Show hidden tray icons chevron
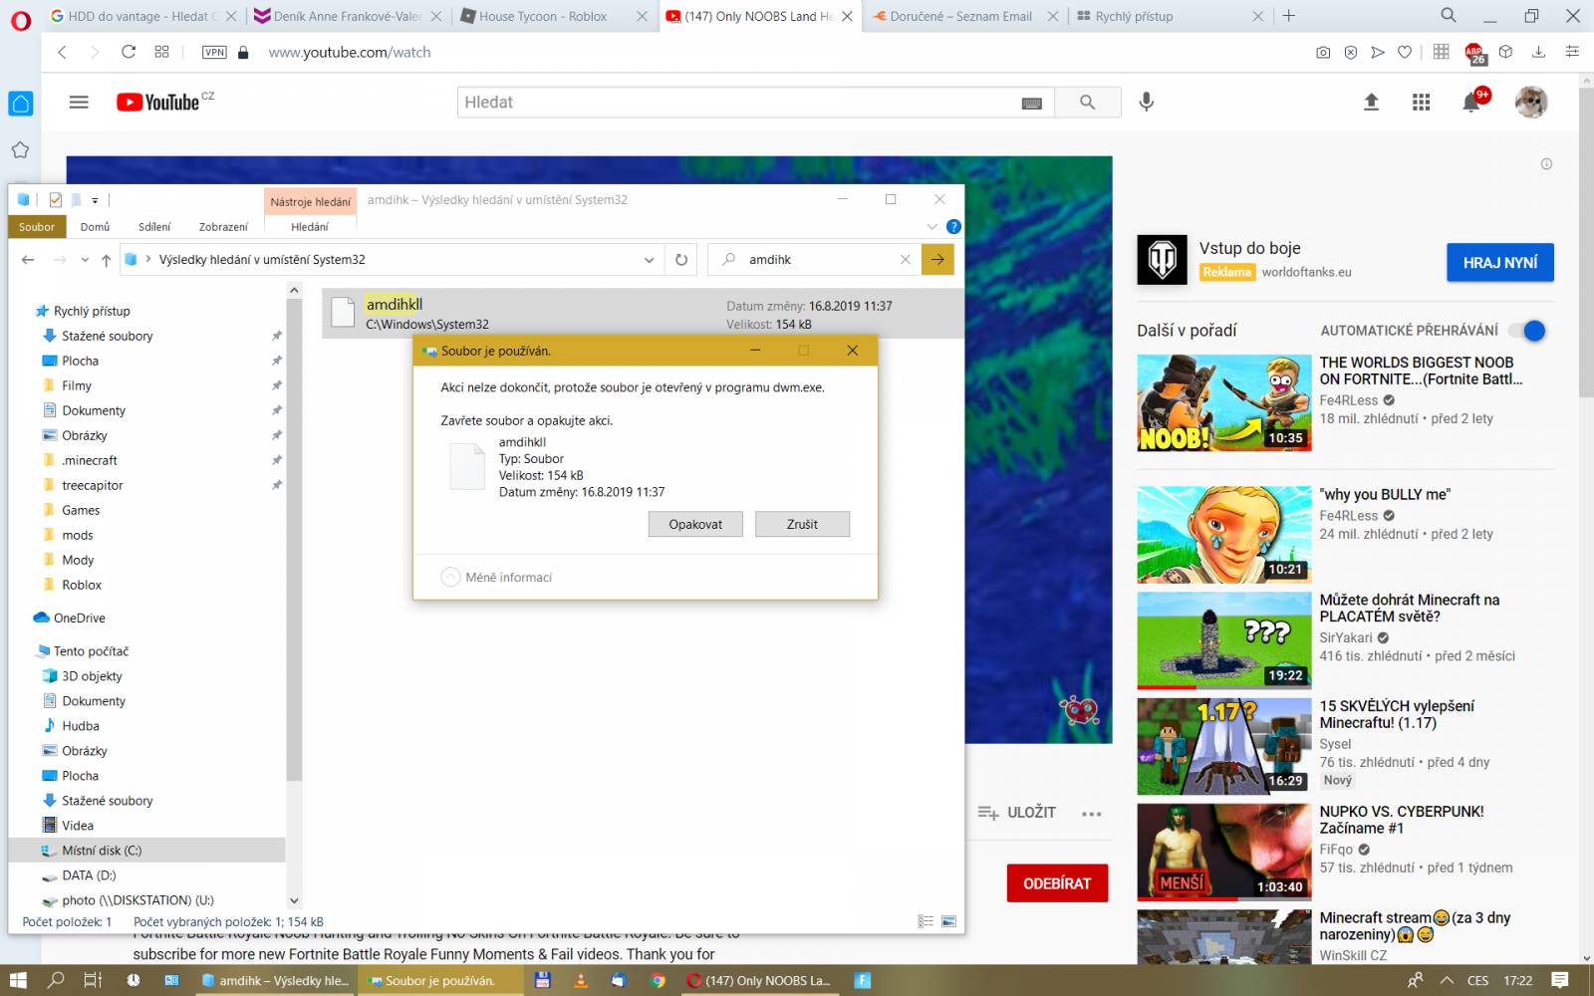 [1447, 980]
